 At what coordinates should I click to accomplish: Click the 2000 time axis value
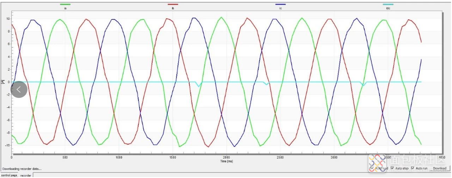pyautogui.click(x=226, y=158)
